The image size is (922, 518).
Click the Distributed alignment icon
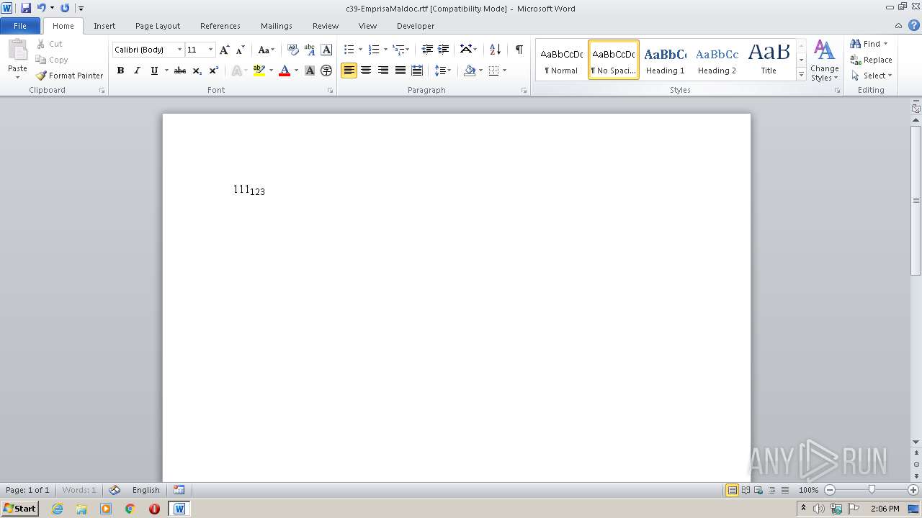pos(417,71)
